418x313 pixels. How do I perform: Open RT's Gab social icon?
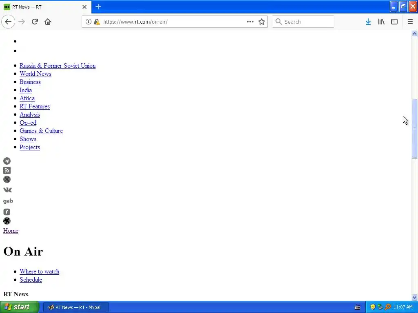tap(8, 201)
